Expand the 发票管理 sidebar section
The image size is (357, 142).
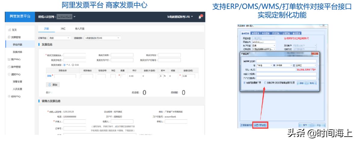click(14, 37)
